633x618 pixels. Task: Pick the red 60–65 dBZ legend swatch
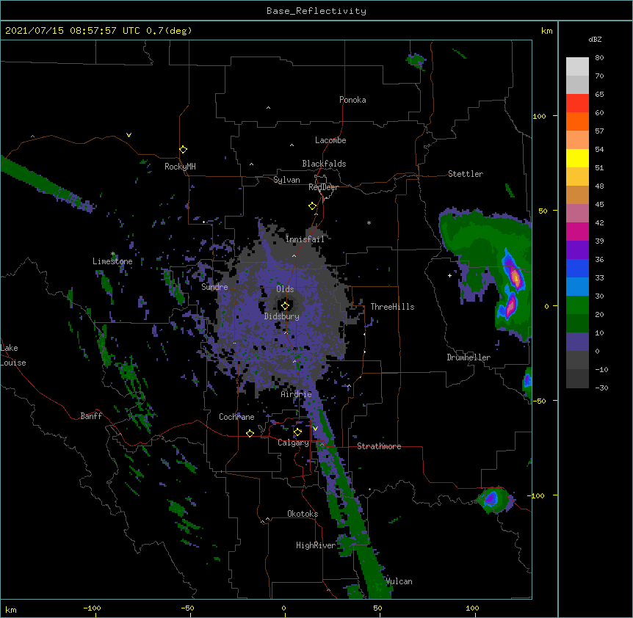point(577,103)
